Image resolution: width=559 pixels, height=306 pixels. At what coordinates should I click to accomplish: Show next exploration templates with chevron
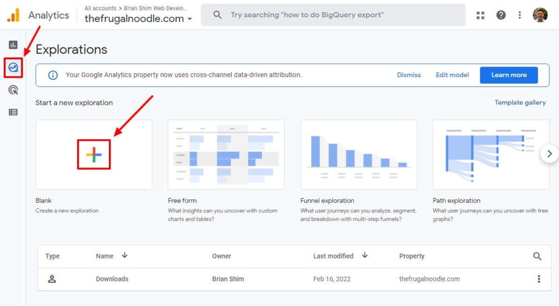[549, 154]
